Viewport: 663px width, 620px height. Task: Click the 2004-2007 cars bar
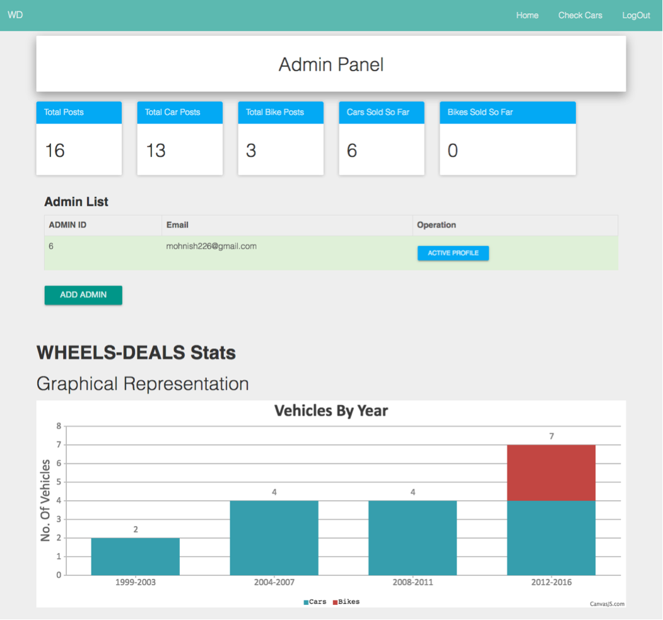point(274,537)
